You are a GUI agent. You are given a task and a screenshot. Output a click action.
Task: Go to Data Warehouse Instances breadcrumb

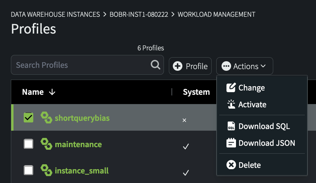click(55, 14)
